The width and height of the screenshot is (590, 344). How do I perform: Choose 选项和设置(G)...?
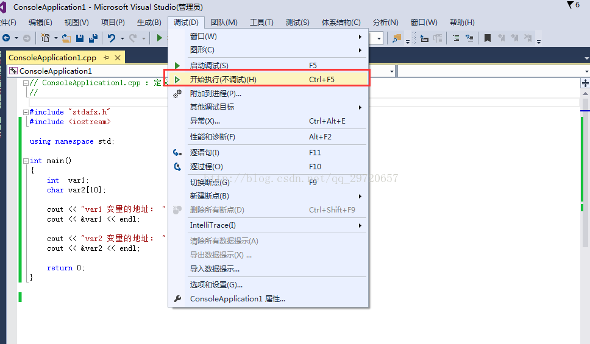pyautogui.click(x=268, y=284)
